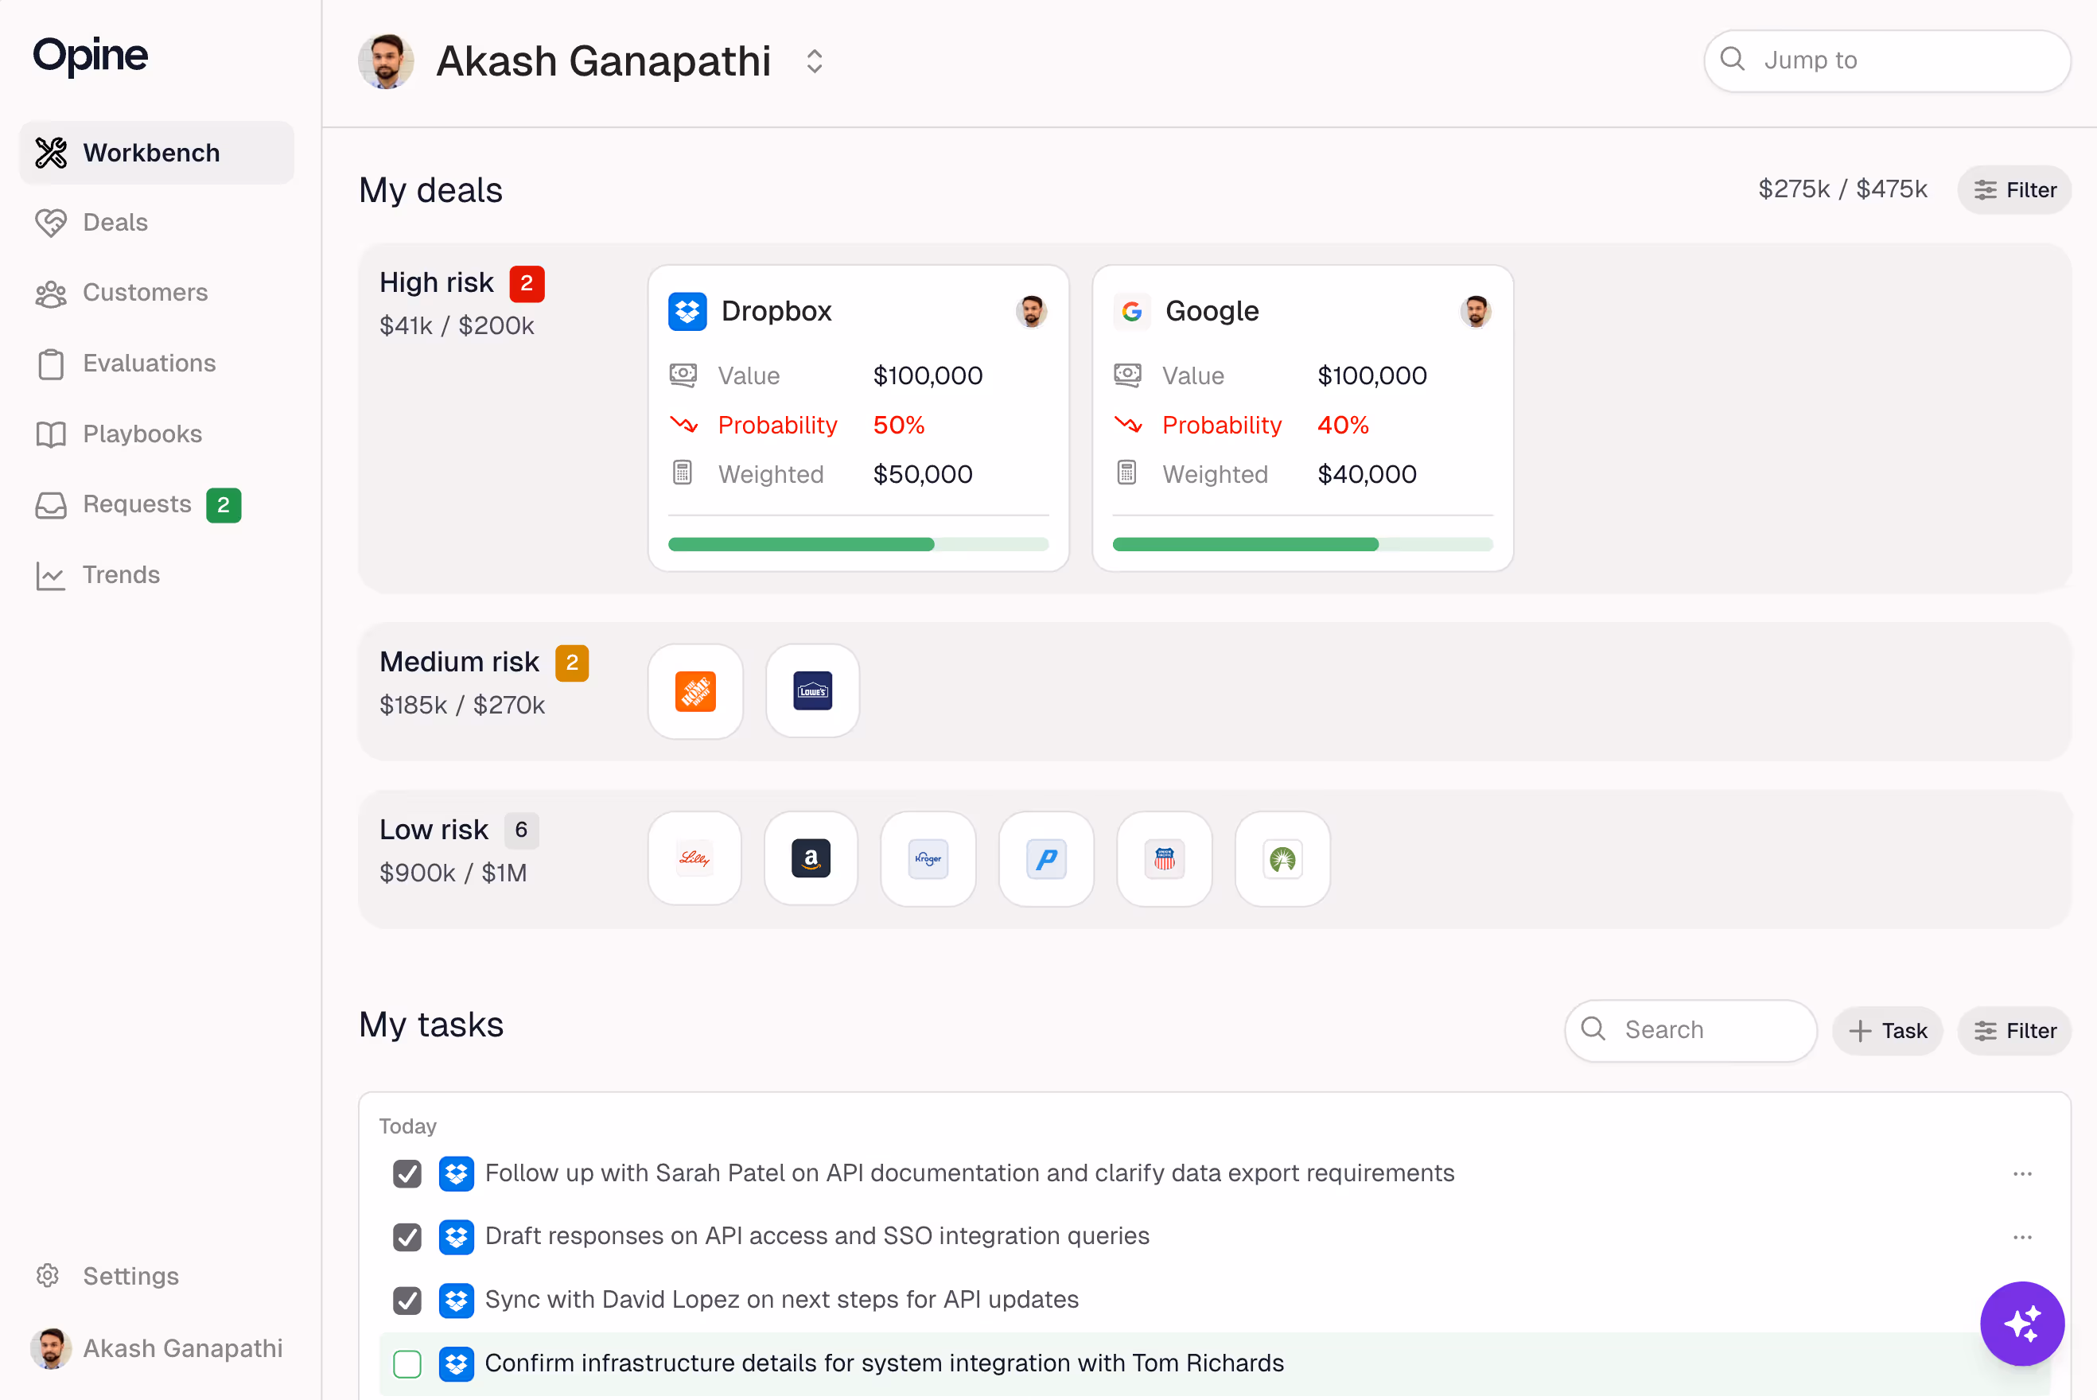Uncheck the Follow up with Sarah Patel task
This screenshot has height=1400, width=2097.
407,1173
